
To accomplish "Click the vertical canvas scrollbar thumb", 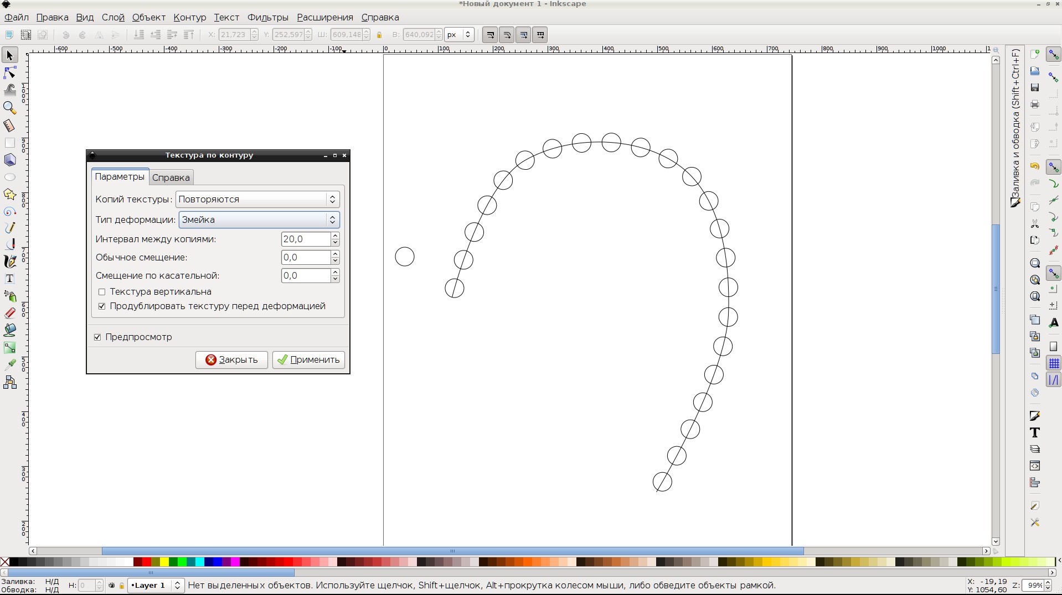I will (996, 289).
